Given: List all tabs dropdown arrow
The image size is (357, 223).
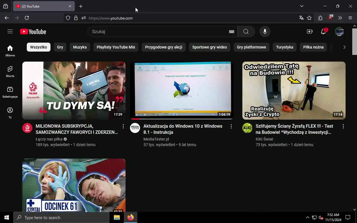Looking at the screenshot, I should pyautogui.click(x=302, y=6).
